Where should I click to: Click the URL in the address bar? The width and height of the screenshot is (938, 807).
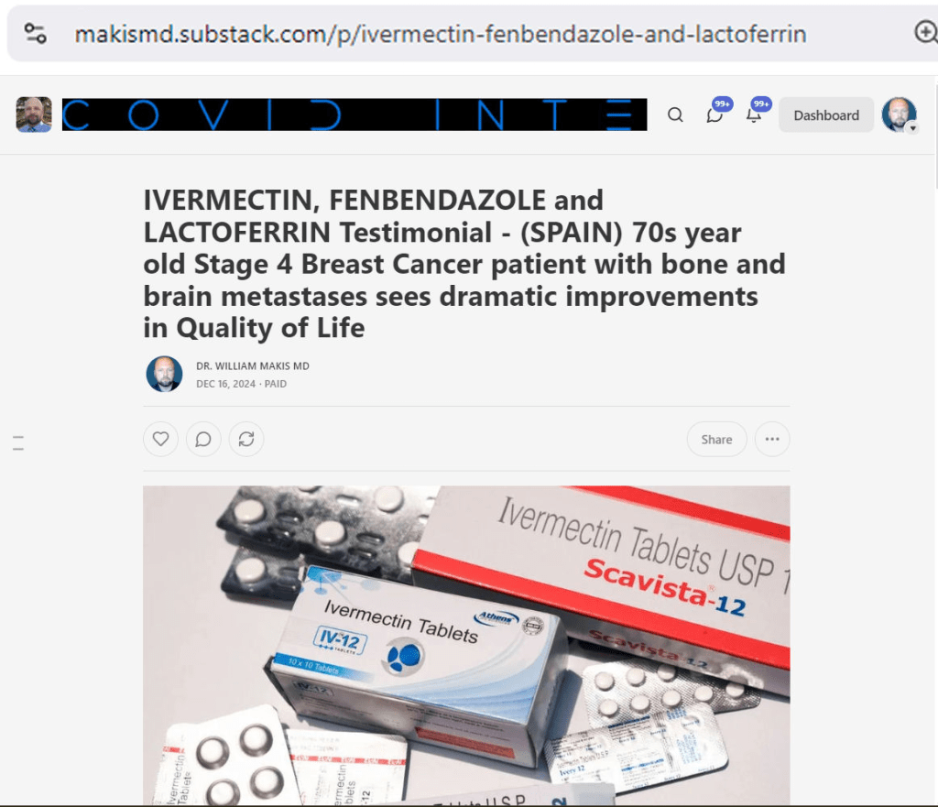point(441,34)
